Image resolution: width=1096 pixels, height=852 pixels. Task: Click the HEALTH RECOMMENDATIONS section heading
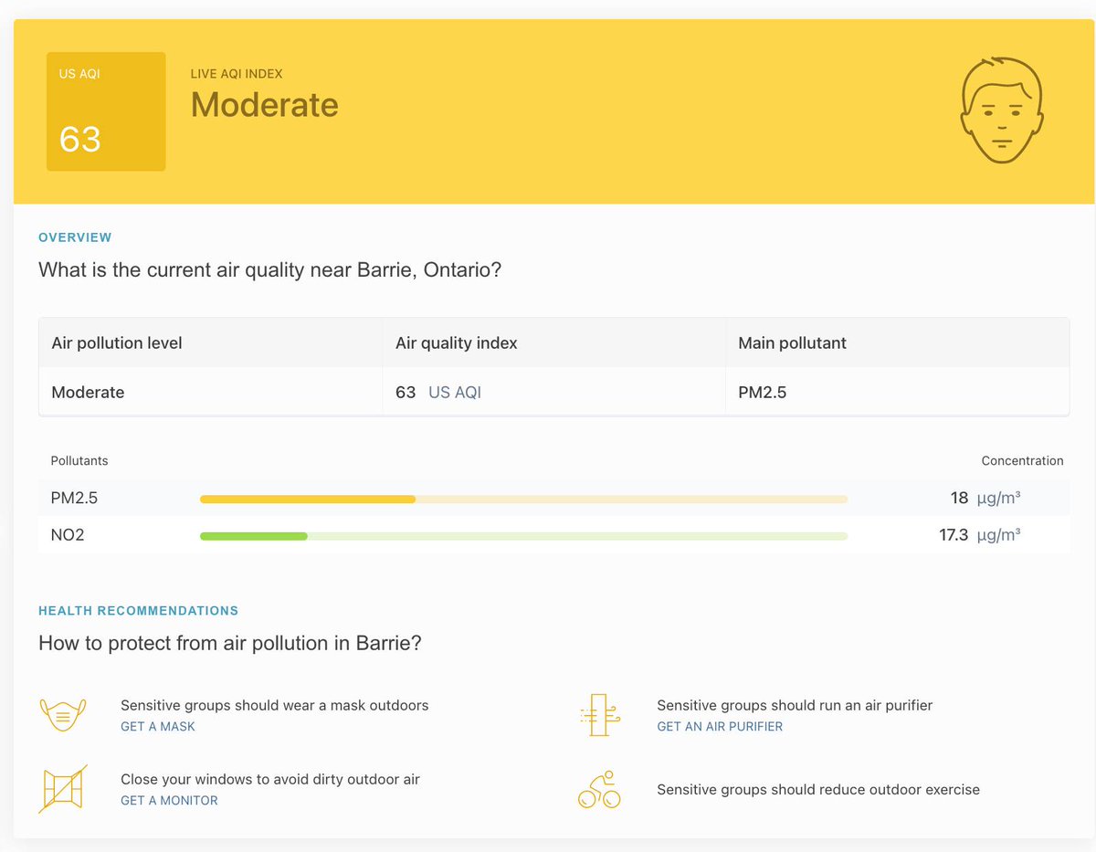coord(138,610)
